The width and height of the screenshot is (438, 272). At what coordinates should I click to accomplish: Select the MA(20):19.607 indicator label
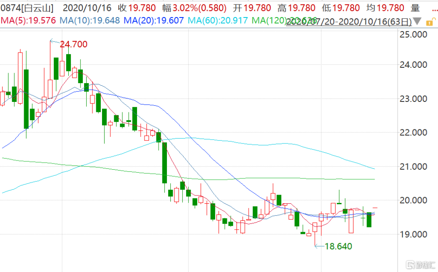pos(154,21)
